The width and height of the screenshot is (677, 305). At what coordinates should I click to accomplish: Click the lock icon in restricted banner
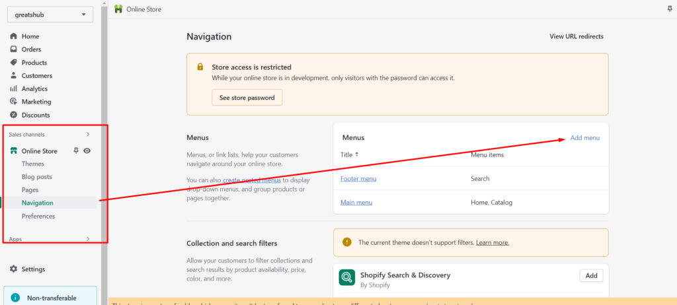200,67
